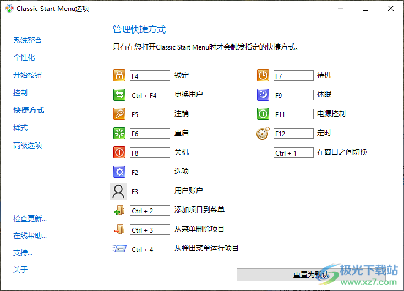Focus the F11 hotkey field for 电源控制
Viewport: 404px width, 291px height.
293,114
